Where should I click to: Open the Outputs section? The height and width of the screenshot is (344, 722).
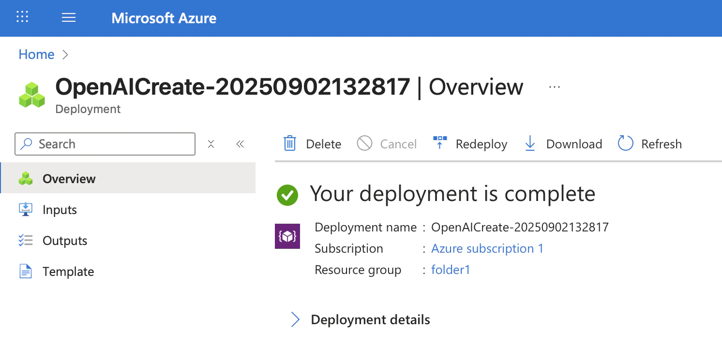click(x=64, y=240)
